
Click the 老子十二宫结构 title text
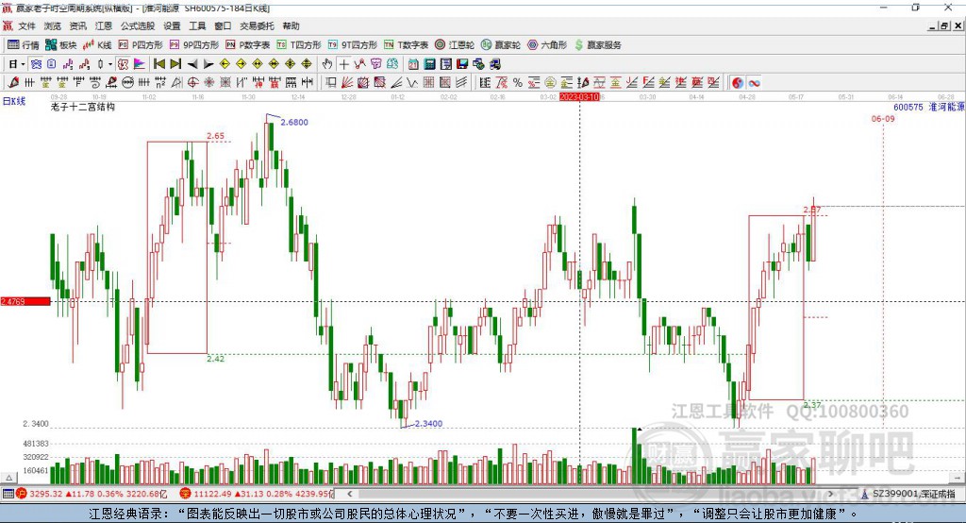pos(83,107)
